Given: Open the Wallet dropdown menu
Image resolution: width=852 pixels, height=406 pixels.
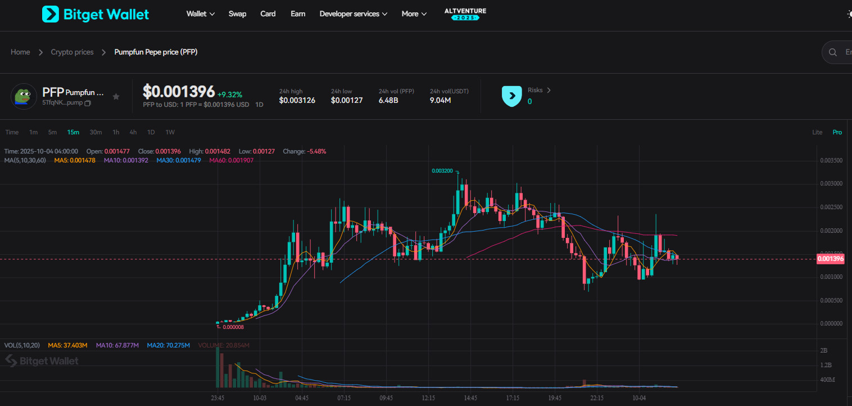Looking at the screenshot, I should [201, 14].
